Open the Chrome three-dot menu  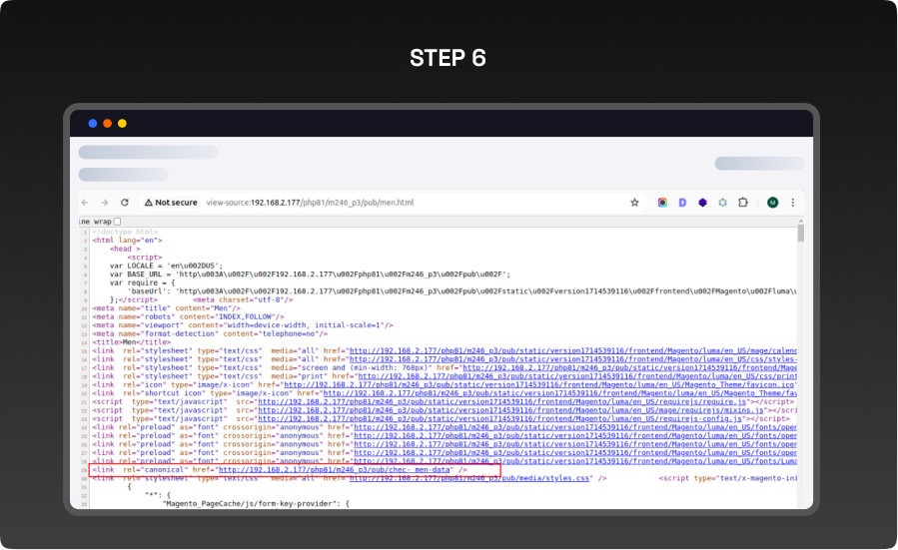pyautogui.click(x=792, y=202)
